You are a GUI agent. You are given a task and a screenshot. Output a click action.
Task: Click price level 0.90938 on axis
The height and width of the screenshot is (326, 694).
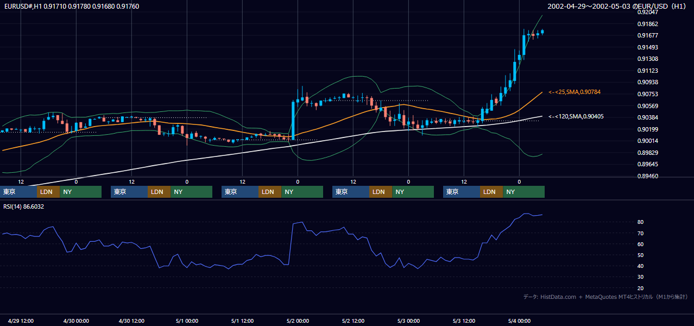pos(648,82)
